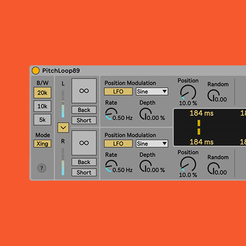
Task: Select the 5k bandwidth option
Action: click(43, 120)
